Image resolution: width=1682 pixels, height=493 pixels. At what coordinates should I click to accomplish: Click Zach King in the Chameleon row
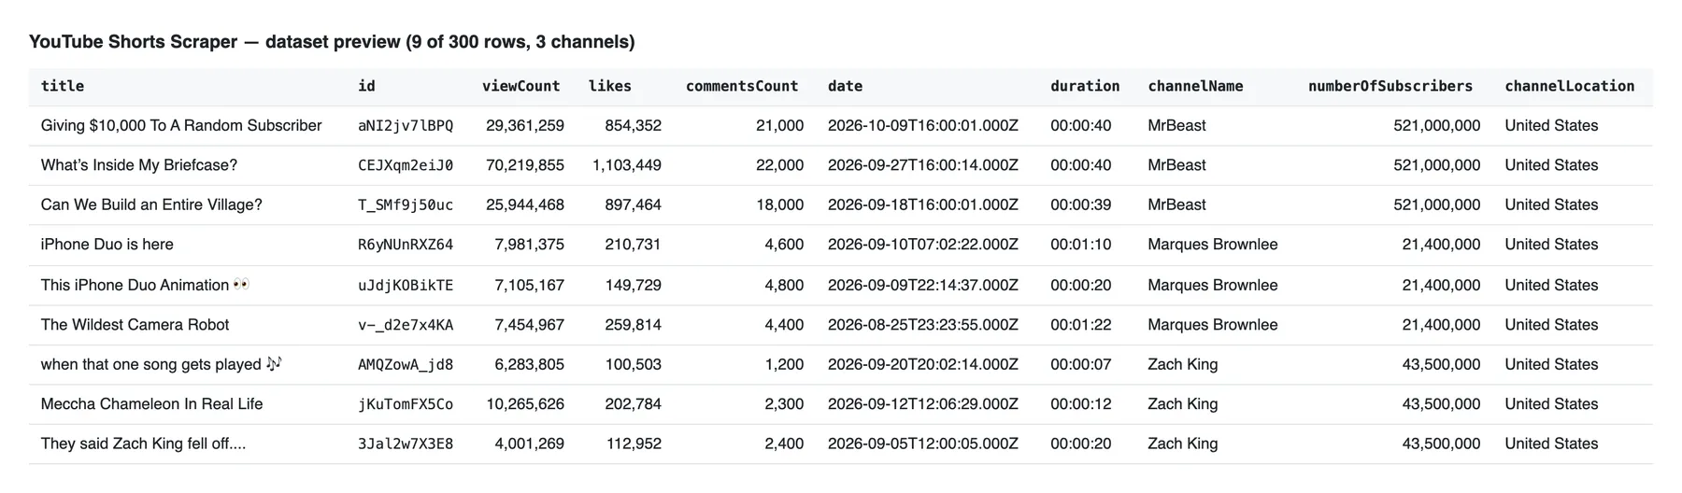(1183, 404)
